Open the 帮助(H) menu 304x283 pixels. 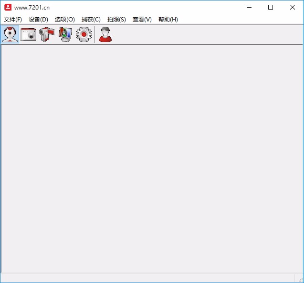click(x=168, y=20)
